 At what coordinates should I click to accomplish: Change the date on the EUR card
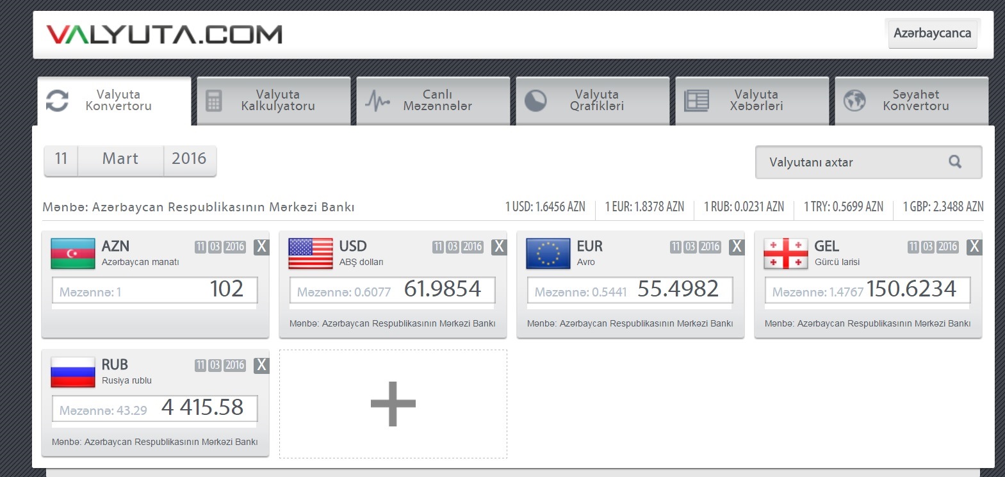tap(696, 247)
